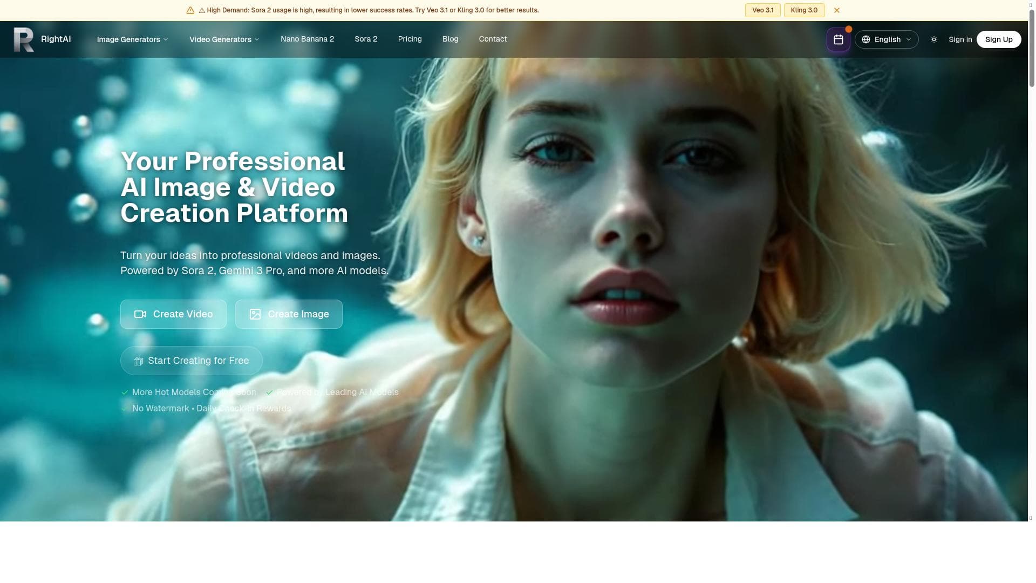The image size is (1036, 583).
Task: Dismiss the High Demand banner
Action: (836, 10)
